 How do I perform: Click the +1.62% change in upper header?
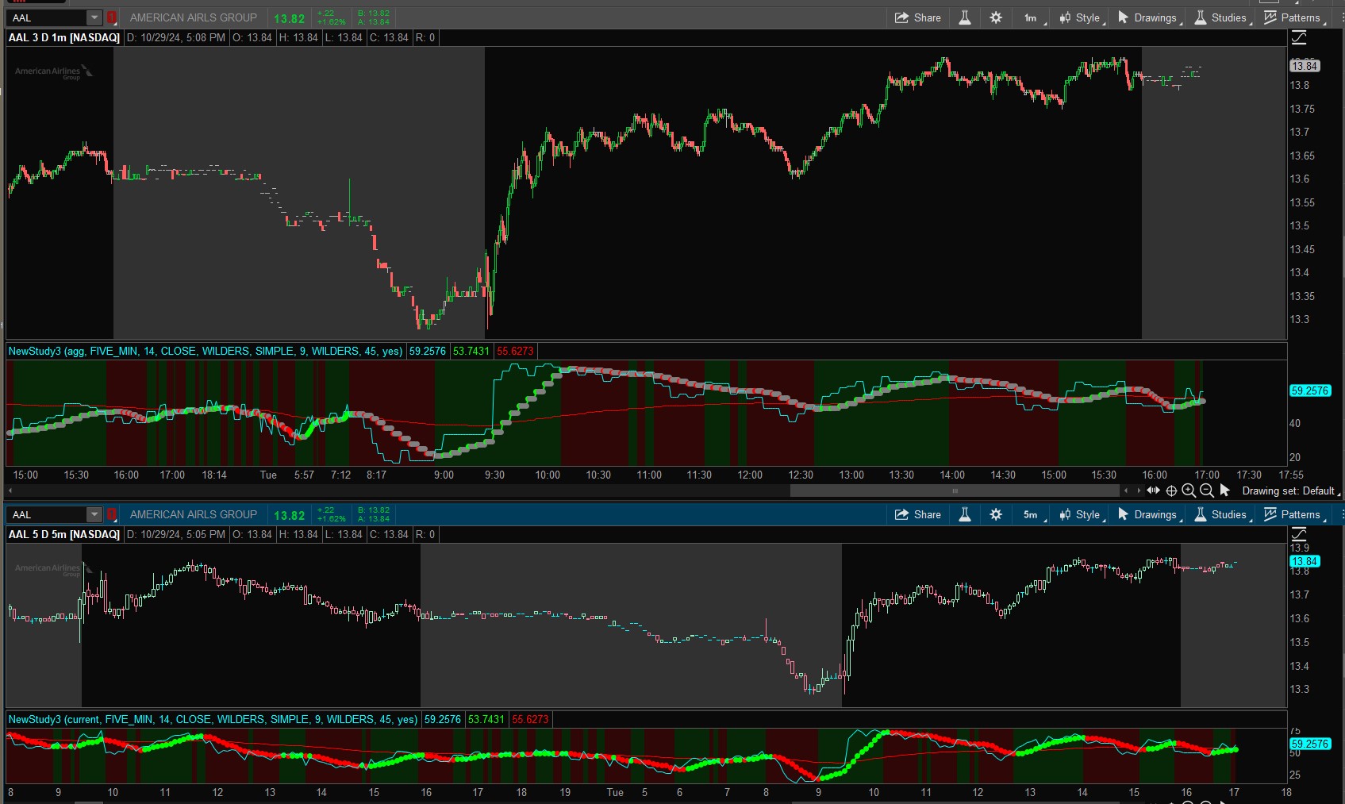(x=331, y=22)
